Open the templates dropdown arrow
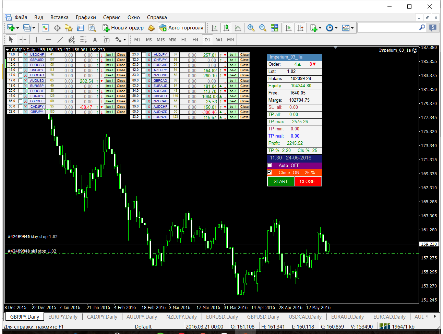 point(352,28)
